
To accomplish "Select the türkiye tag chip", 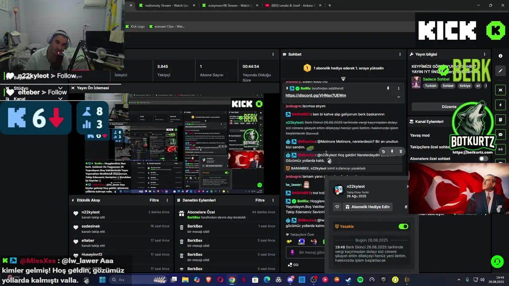I will pyautogui.click(x=465, y=86).
